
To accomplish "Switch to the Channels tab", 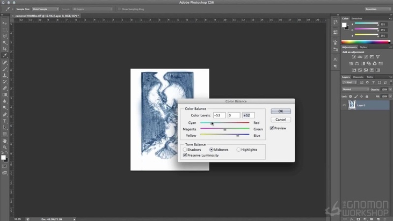I will click(358, 77).
